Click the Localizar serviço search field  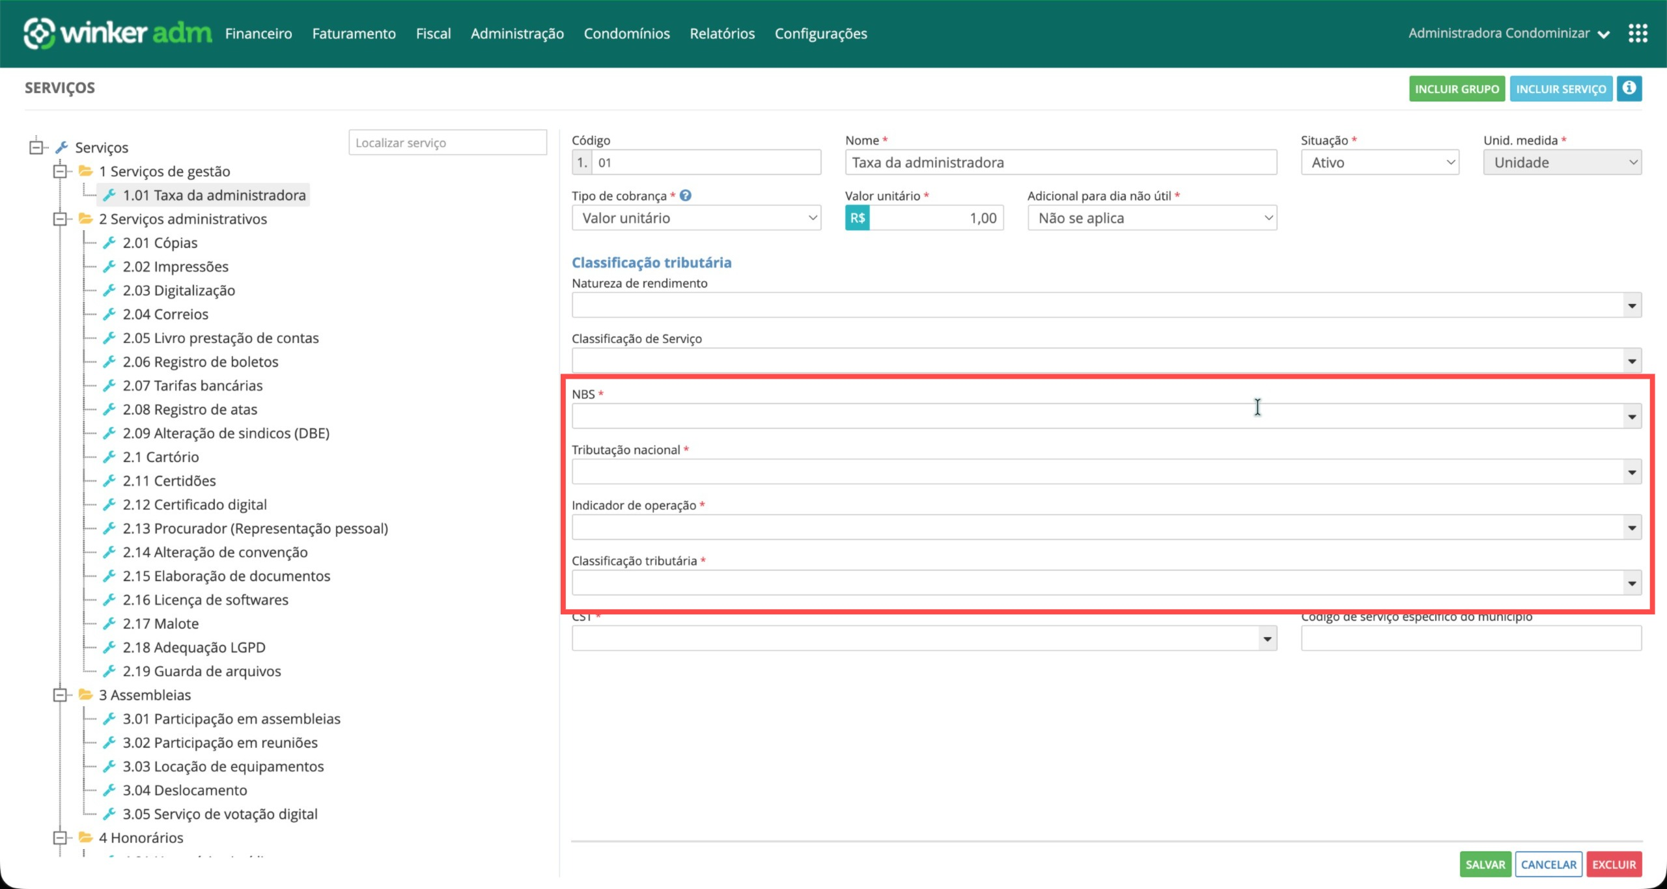click(447, 143)
